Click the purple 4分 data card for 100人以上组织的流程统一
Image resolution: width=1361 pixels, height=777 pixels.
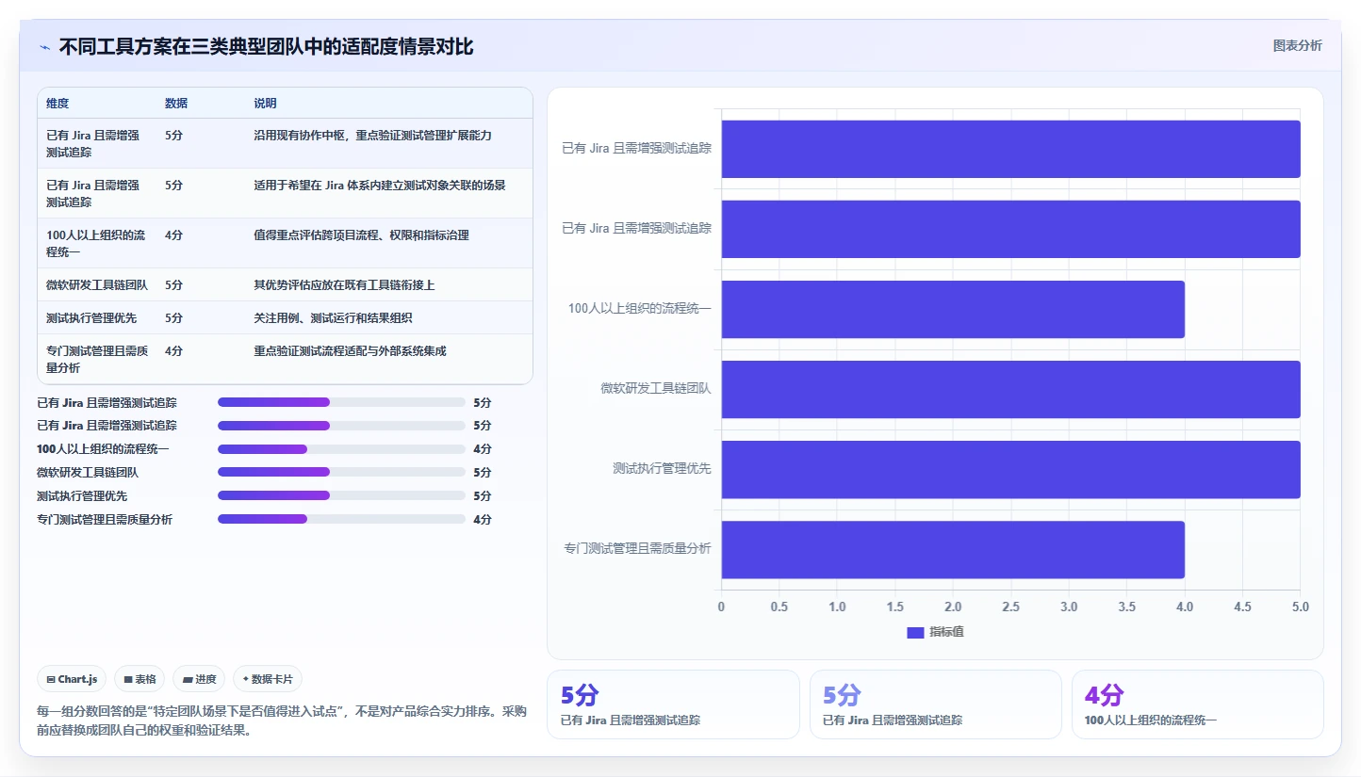coord(1197,704)
